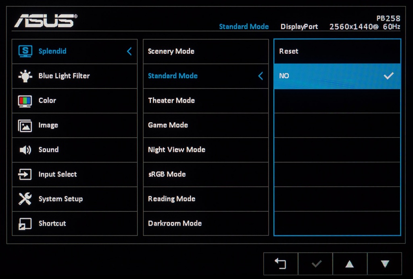This screenshot has height=279, width=413.
Task: Click the Image picture icon
Action: coord(25,125)
